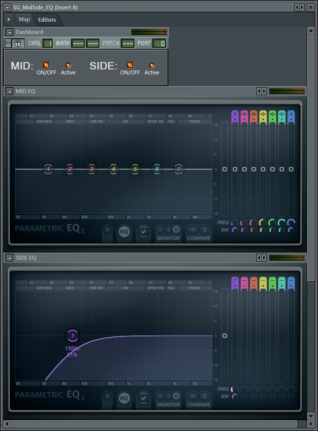The height and width of the screenshot is (431, 318).
Task: Toggle HQ mode in SIDE EQ
Action: [x=124, y=398]
